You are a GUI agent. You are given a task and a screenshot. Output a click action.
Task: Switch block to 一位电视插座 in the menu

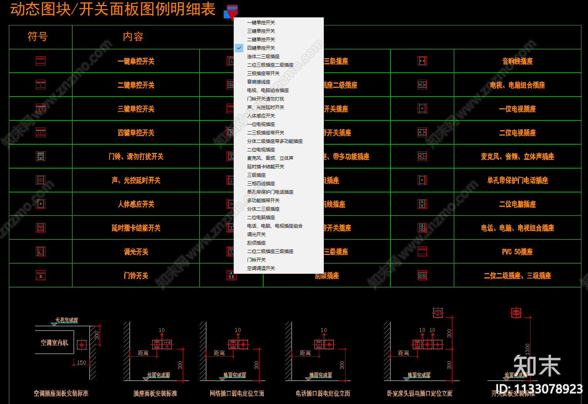pos(261,124)
